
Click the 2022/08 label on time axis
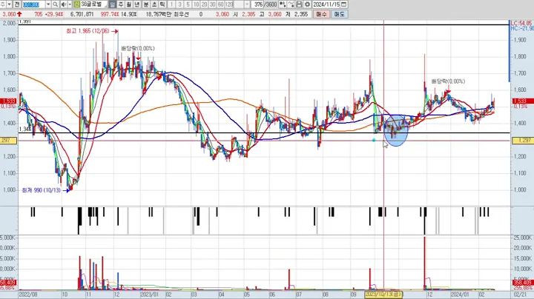(x=28, y=295)
